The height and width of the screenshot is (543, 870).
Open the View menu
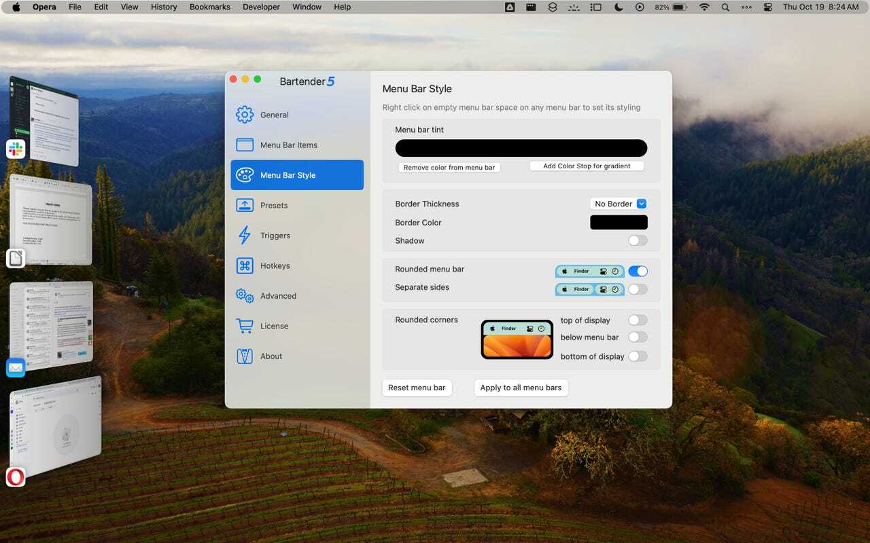(129, 7)
